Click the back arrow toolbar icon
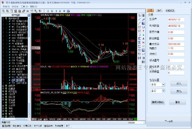Screen dimensions: 192x129 pyautogui.click(x=28, y=11)
